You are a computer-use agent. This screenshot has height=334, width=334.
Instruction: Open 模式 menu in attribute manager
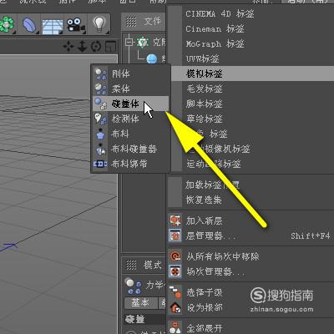[x=153, y=265]
